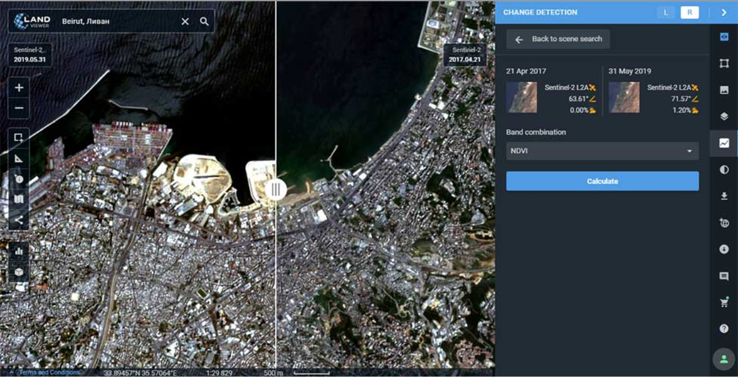The height and width of the screenshot is (379, 738).
Task: Open the contrast adjustment sidebar icon
Action: 724,170
